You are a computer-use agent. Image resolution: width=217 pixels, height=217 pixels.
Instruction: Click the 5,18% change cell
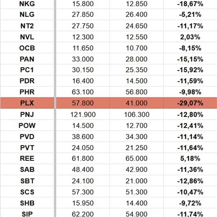pyautogui.click(x=190, y=158)
